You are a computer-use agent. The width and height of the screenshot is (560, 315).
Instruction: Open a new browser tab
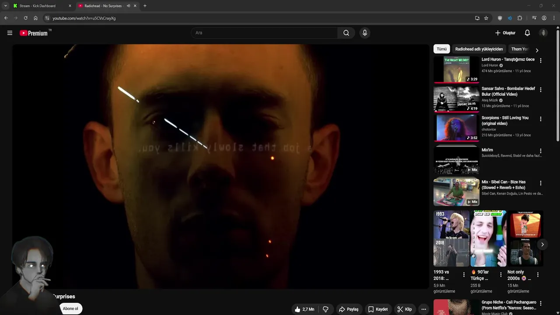coord(145,6)
